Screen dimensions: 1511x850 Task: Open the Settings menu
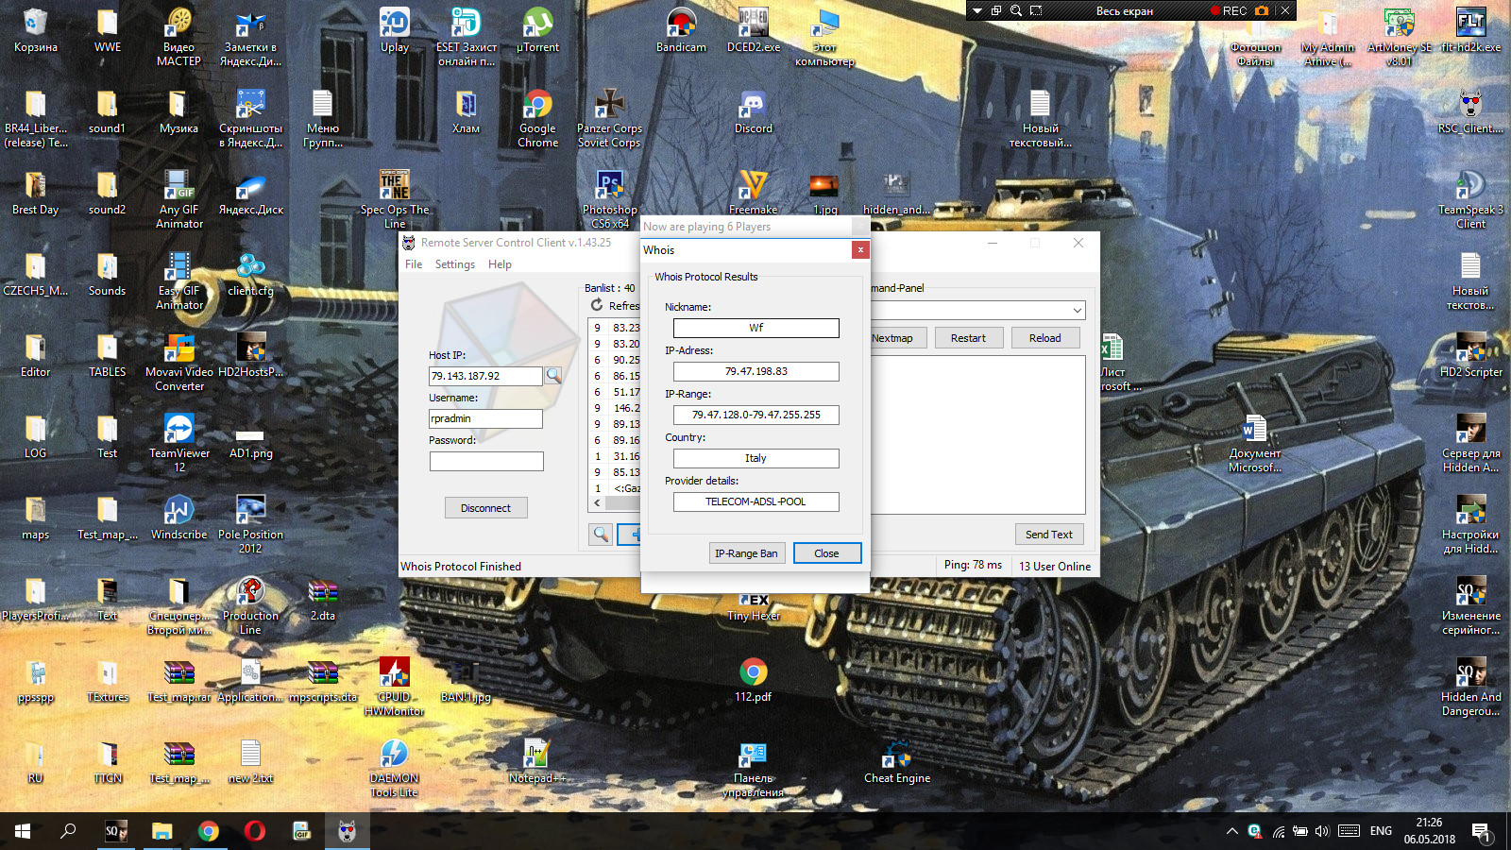pos(454,264)
